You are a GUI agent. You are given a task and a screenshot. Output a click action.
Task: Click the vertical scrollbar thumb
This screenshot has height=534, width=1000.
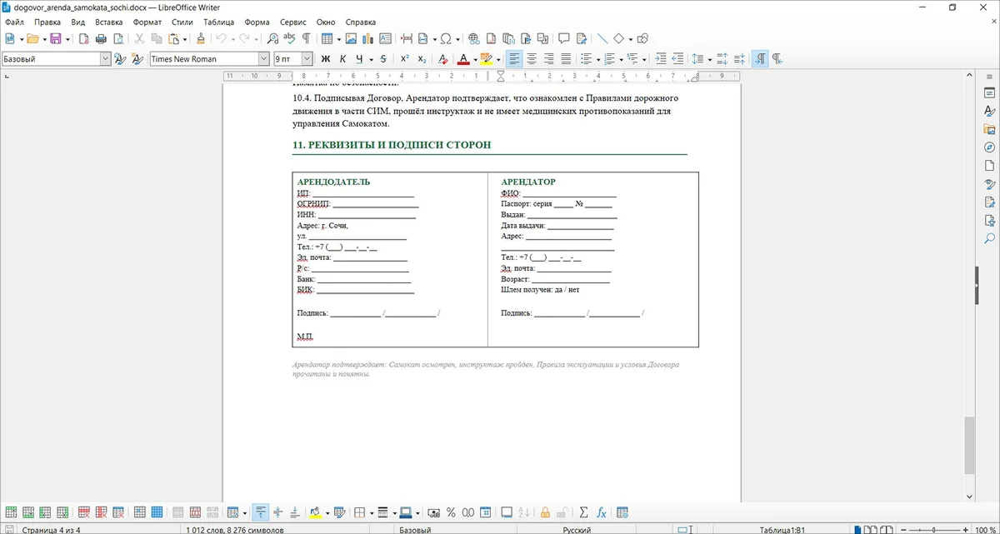(969, 446)
